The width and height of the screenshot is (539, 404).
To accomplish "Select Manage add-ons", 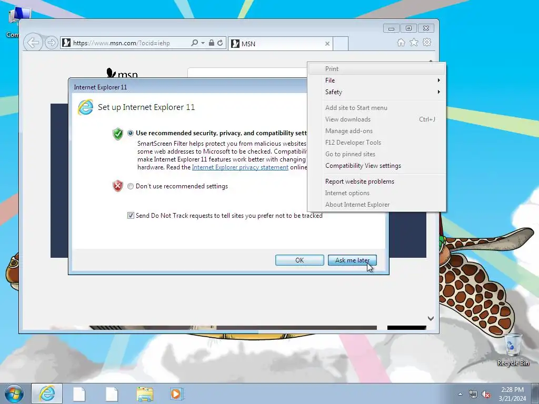I will [377, 131].
